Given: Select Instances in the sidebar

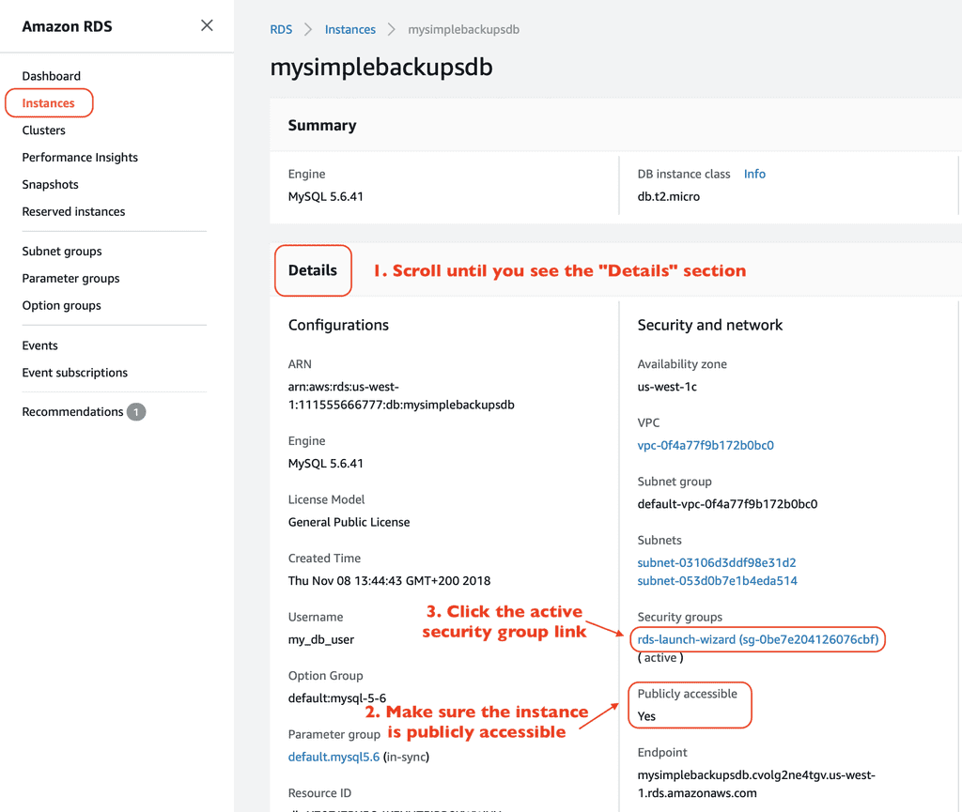Looking at the screenshot, I should click(49, 103).
